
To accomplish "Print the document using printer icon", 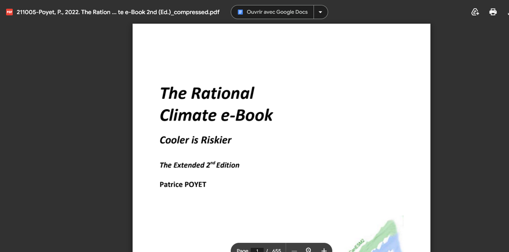I will click(x=493, y=12).
